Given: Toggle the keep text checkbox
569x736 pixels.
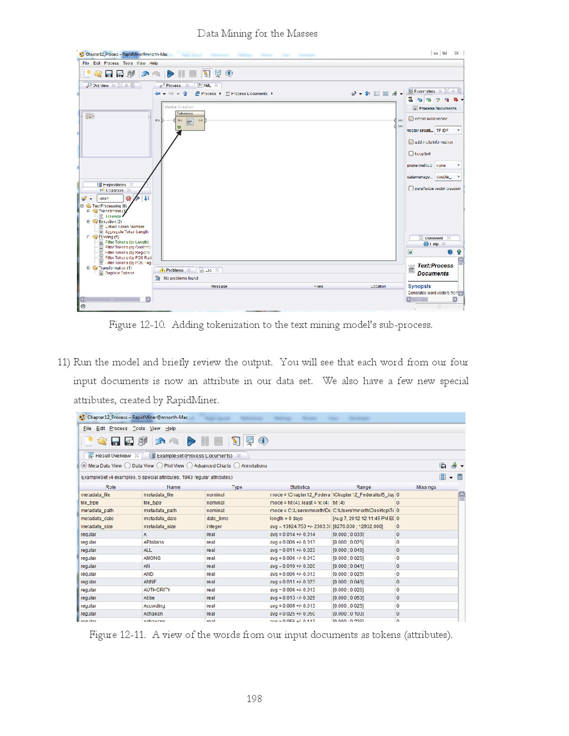Looking at the screenshot, I should [x=411, y=153].
